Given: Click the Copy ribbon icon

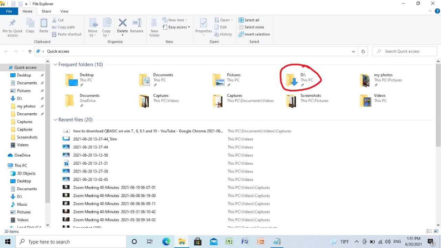Looking at the screenshot, I should 30,23.
